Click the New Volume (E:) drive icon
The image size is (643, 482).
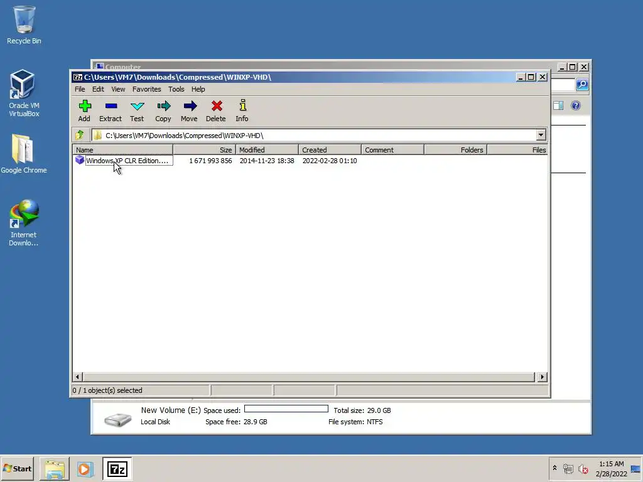click(x=117, y=420)
